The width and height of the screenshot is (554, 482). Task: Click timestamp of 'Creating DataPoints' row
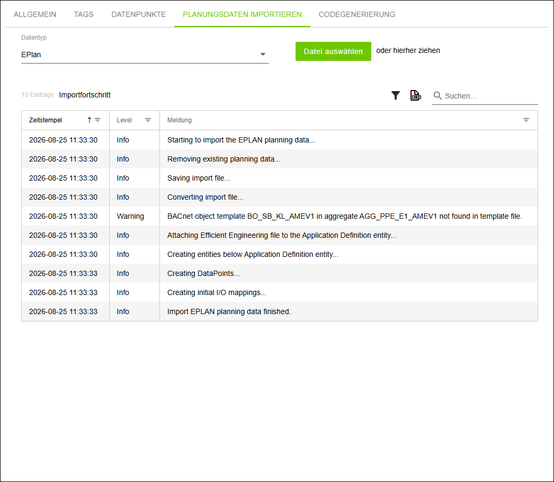(x=63, y=273)
